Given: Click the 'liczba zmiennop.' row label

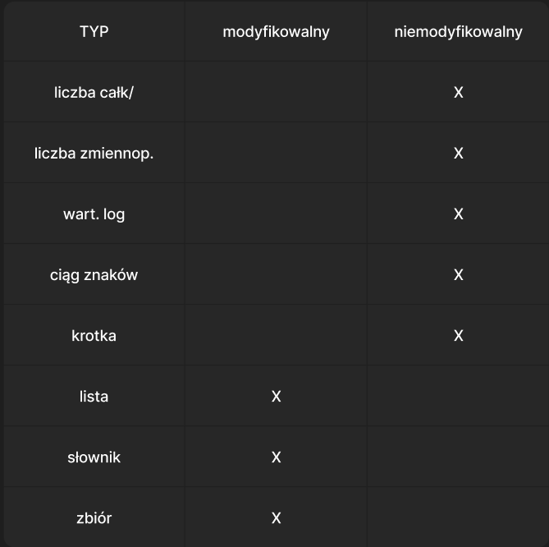Looking at the screenshot, I should click(x=94, y=154).
